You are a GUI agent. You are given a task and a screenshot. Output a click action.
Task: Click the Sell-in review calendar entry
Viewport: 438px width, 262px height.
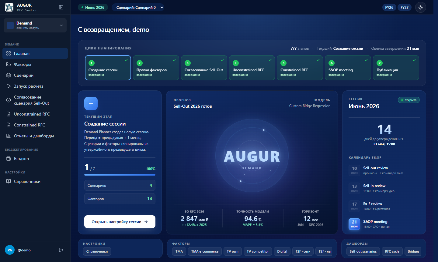[384, 188]
